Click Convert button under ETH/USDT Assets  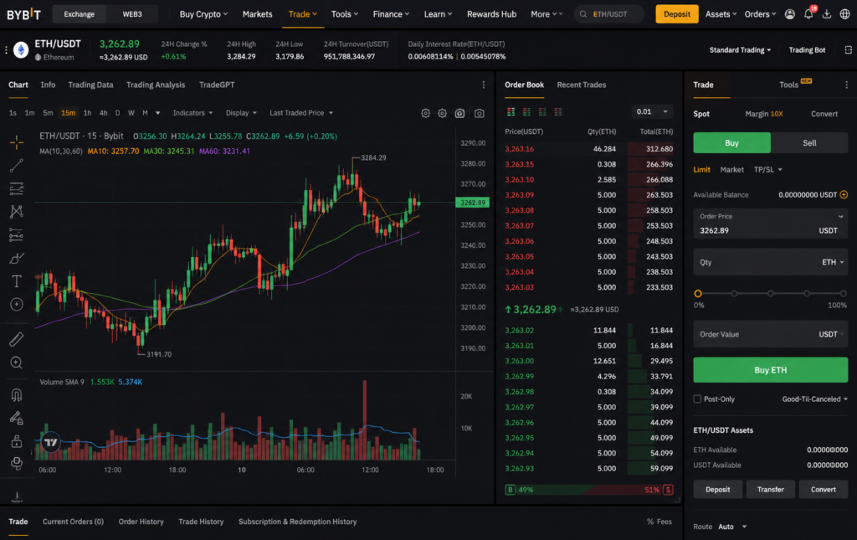tap(824, 489)
